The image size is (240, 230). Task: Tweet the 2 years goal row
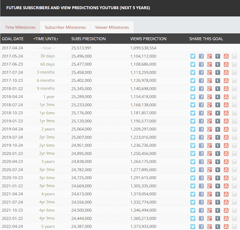[x=193, y=129]
